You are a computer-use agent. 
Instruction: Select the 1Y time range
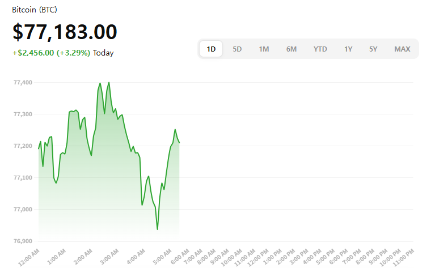(x=348, y=49)
